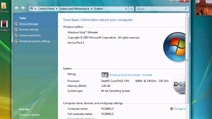Go forward with the Forward arrow button
This screenshot has width=212, height=119.
(23, 9)
